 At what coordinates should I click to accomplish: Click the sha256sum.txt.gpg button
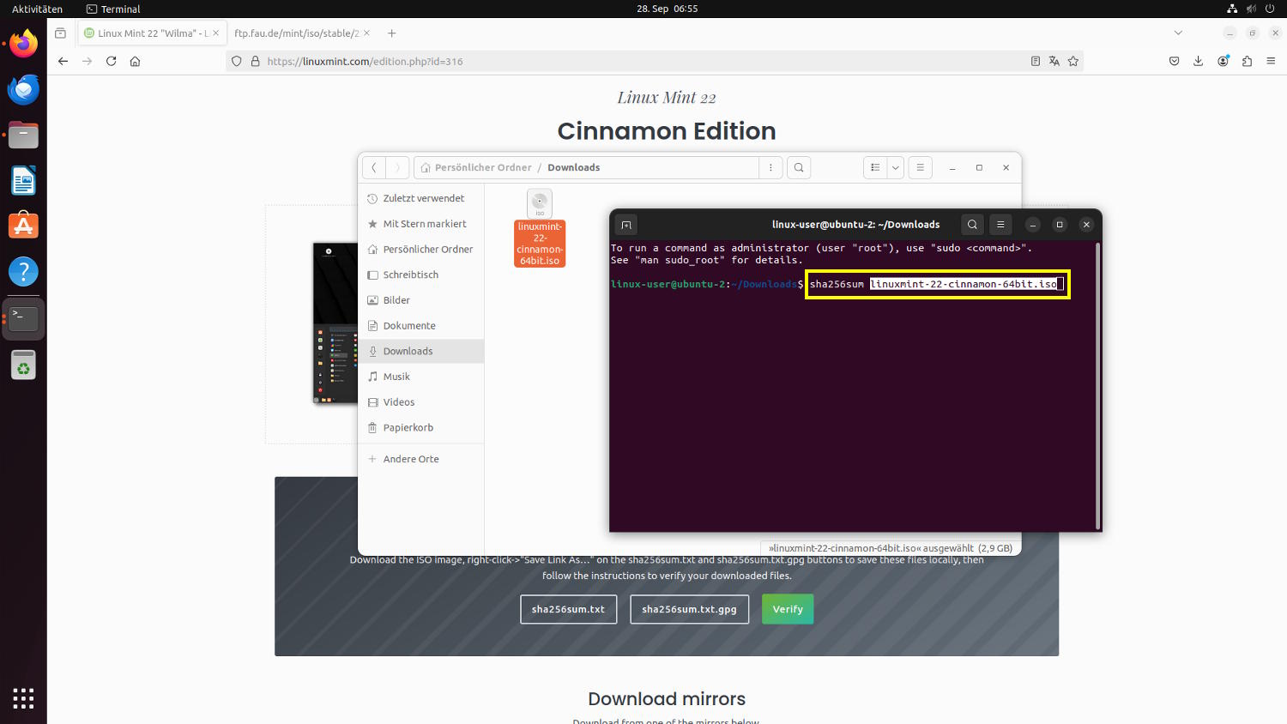point(689,609)
